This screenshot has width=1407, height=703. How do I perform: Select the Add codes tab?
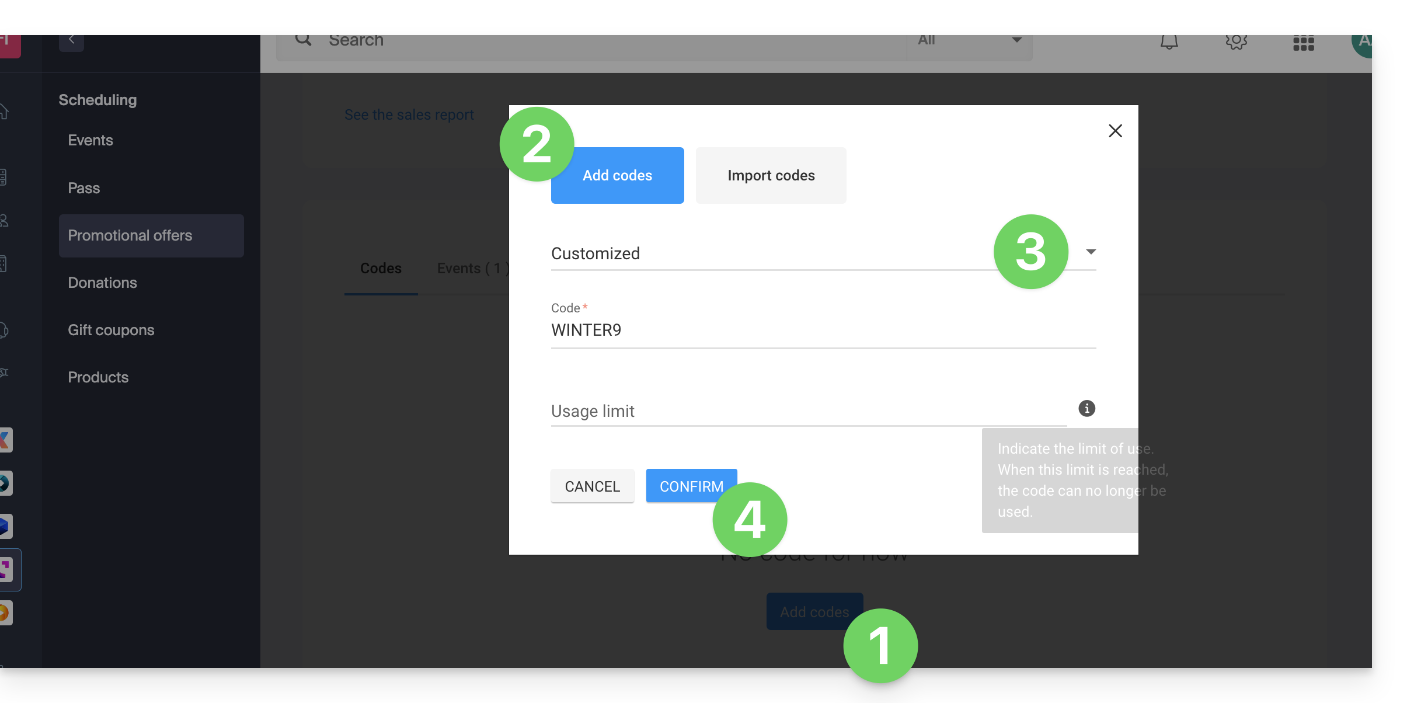point(617,176)
